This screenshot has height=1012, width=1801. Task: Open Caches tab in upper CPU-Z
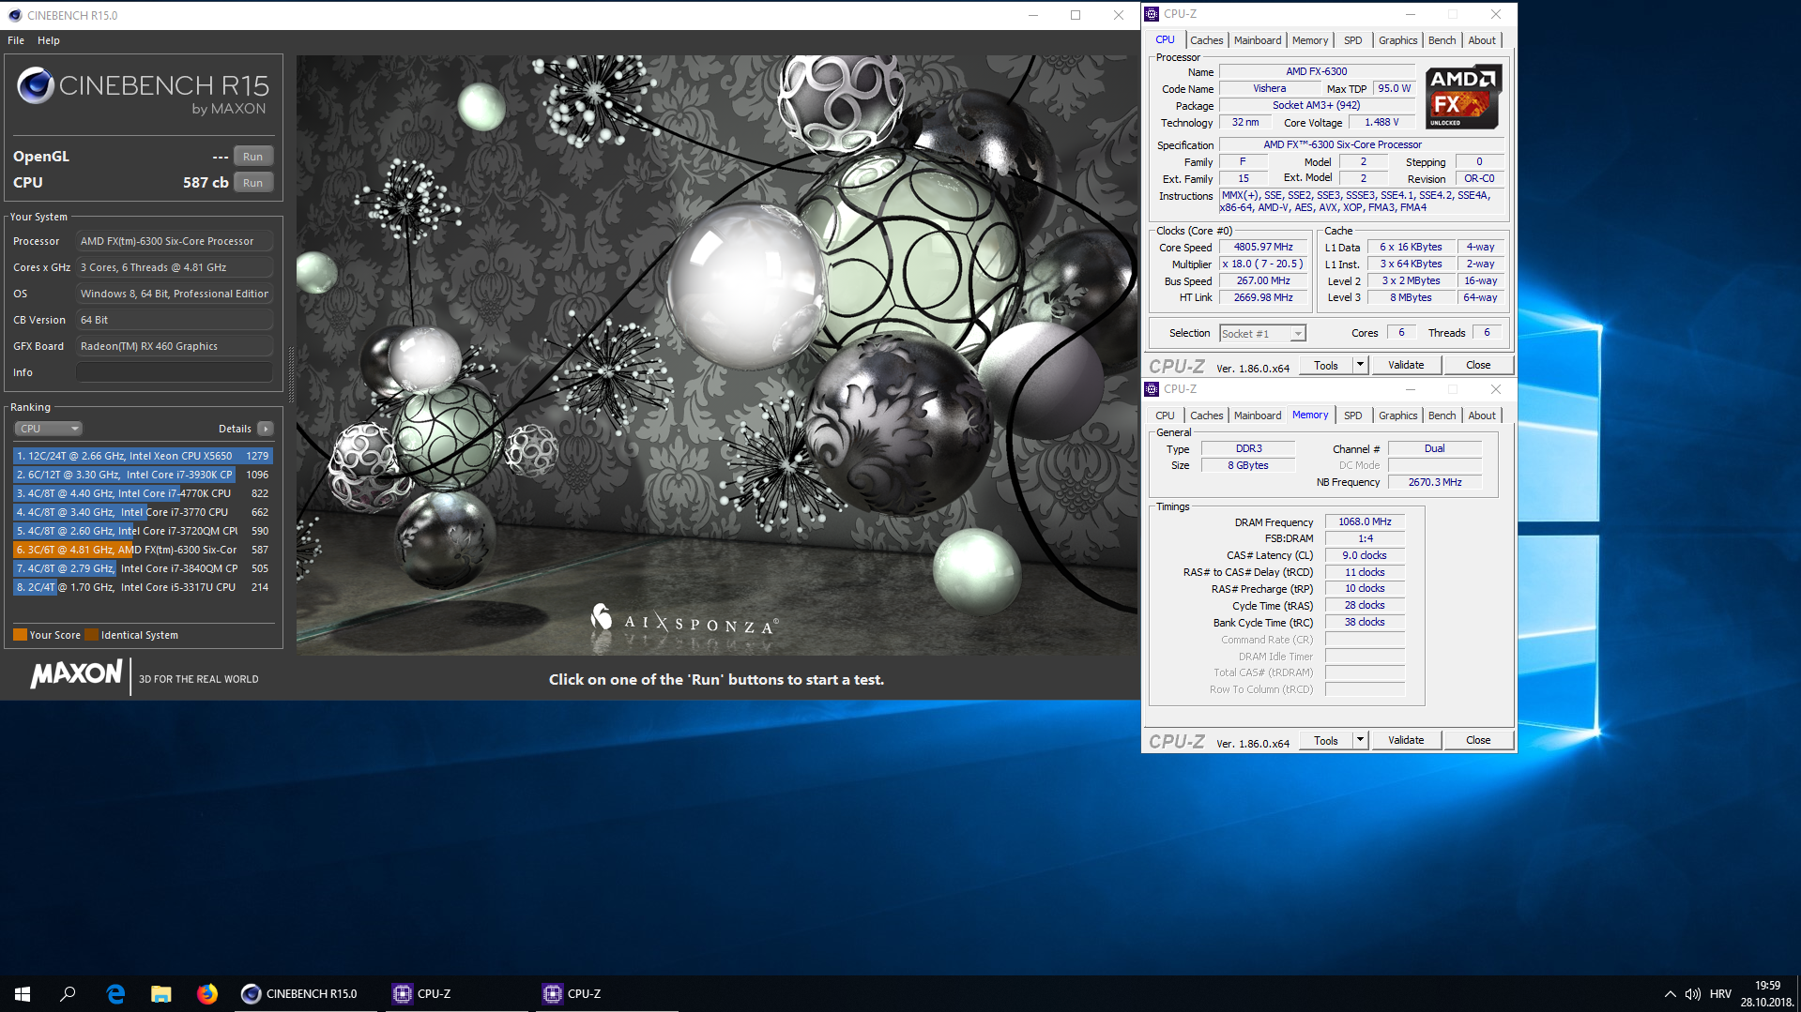pyautogui.click(x=1206, y=40)
